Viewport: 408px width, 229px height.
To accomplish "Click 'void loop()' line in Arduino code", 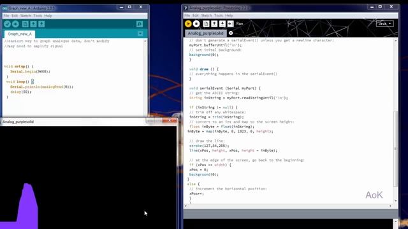I will pos(20,82).
